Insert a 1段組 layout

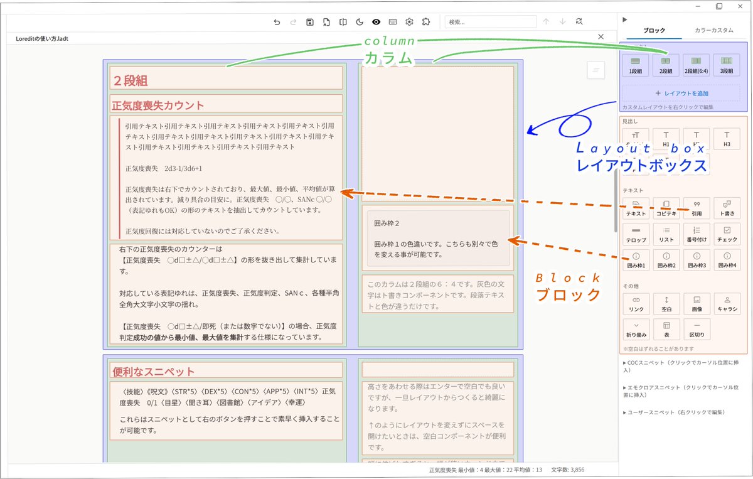(x=635, y=65)
